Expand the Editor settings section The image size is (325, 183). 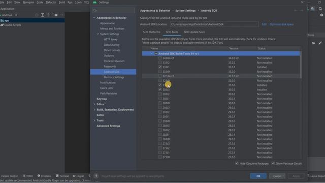94,104
